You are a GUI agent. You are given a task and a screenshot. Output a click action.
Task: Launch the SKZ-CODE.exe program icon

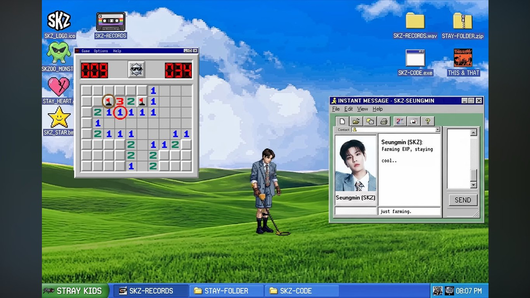pos(415,58)
